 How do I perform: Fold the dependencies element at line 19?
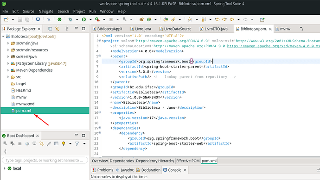(x=100, y=128)
